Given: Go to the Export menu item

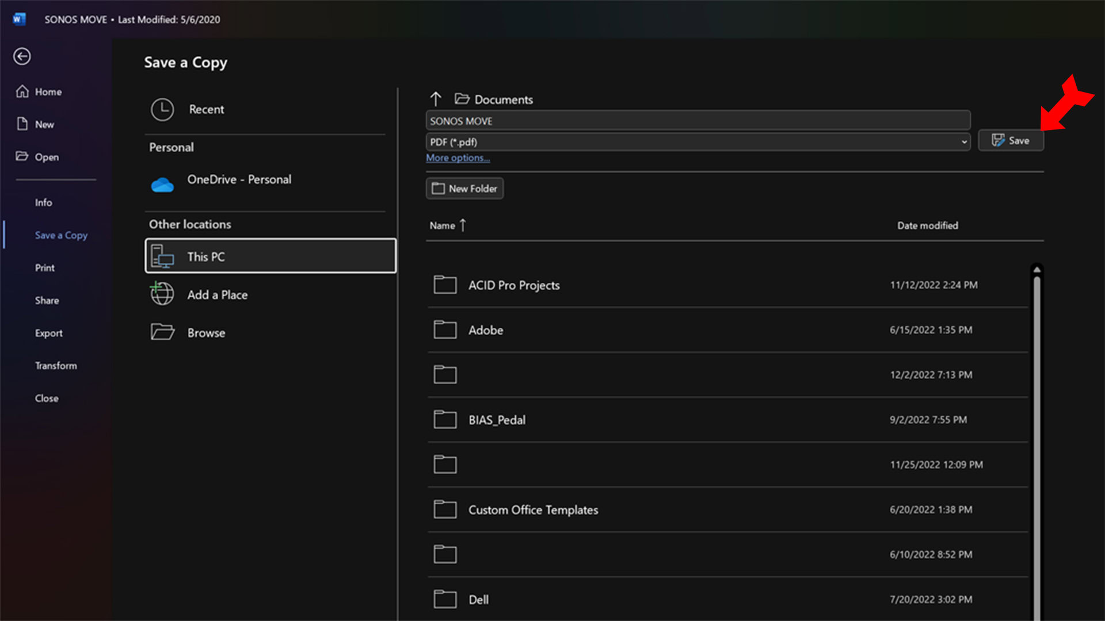Looking at the screenshot, I should (x=49, y=333).
